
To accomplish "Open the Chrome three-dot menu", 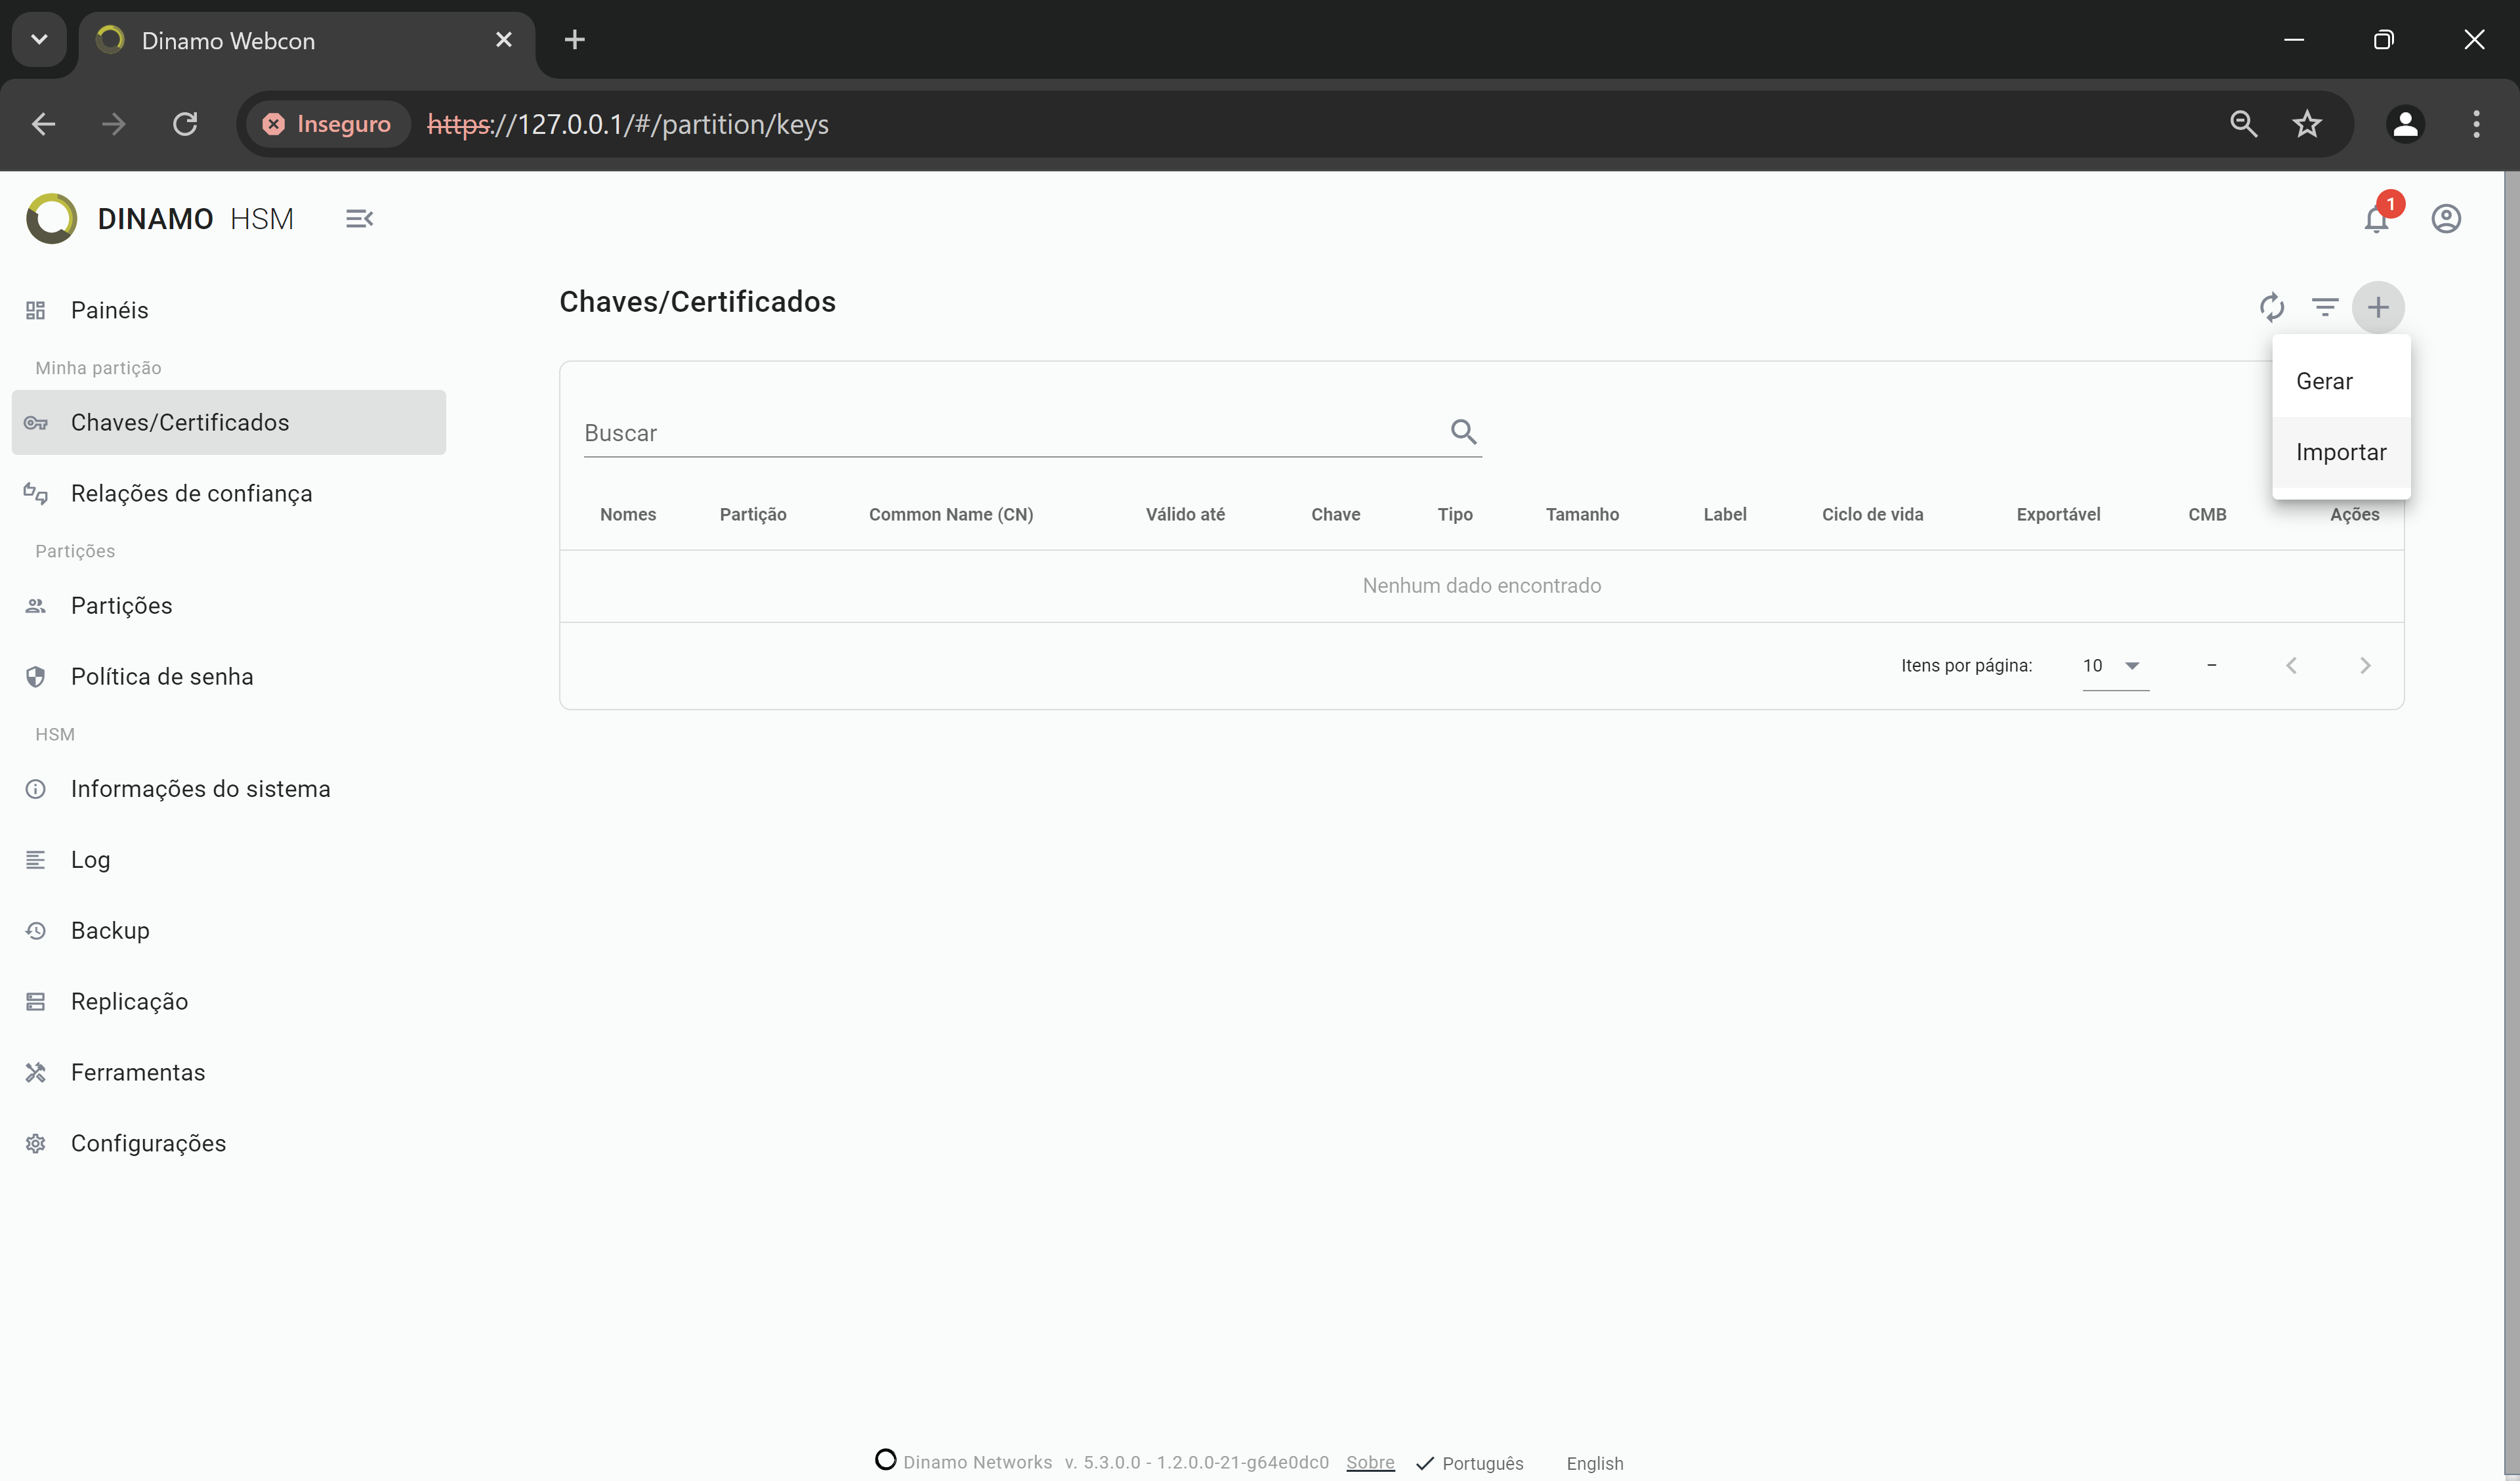I will (2476, 124).
